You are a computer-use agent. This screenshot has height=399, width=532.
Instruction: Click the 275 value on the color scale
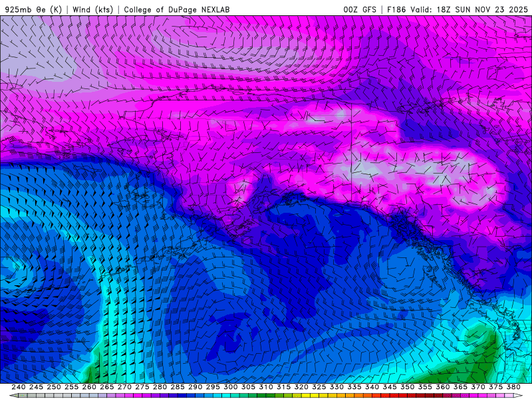coord(142,387)
